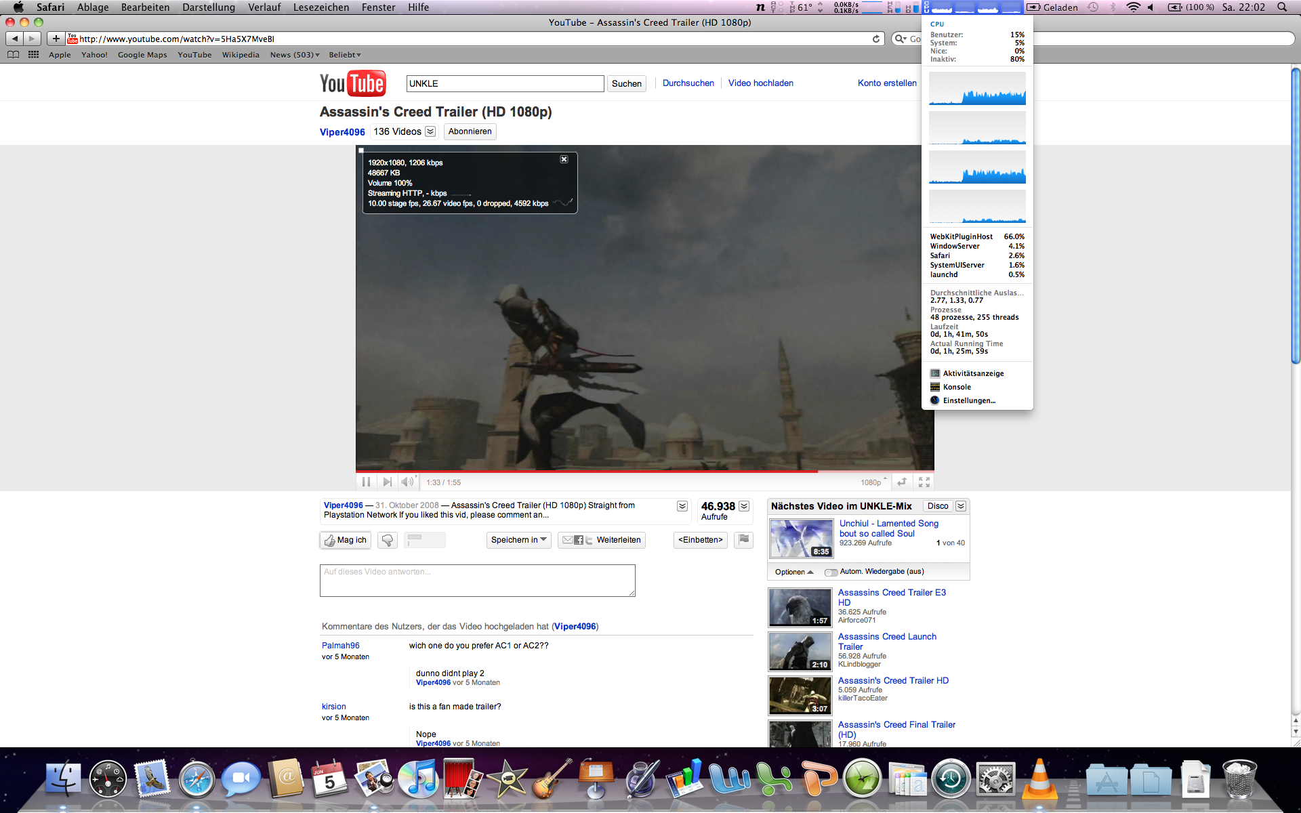Open the Speichern in dropdown
Image resolution: width=1301 pixels, height=813 pixels.
(x=518, y=540)
